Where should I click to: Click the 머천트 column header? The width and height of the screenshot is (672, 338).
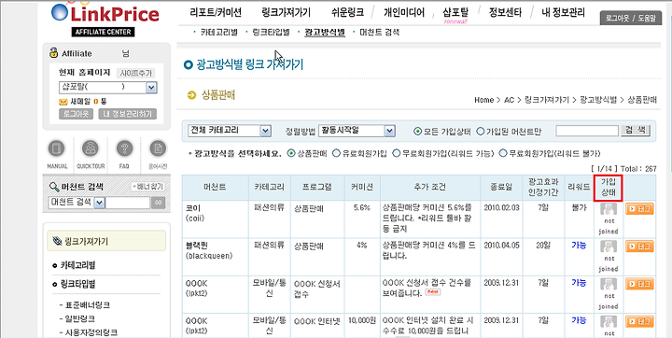(x=216, y=187)
